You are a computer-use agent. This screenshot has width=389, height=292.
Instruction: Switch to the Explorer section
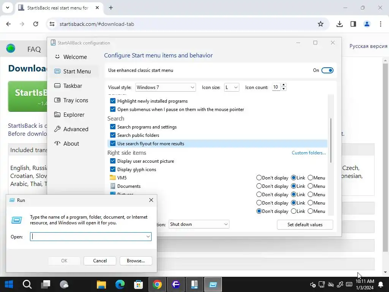[x=74, y=114]
